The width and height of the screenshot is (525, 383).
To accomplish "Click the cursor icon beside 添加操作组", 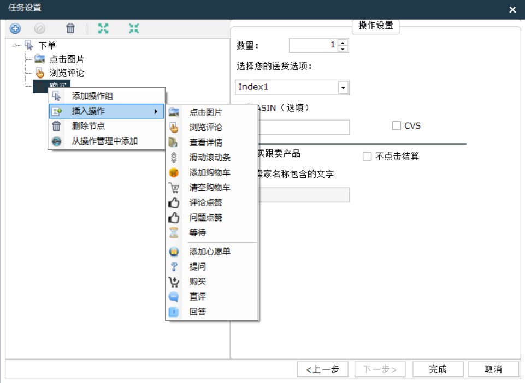I will [57, 96].
